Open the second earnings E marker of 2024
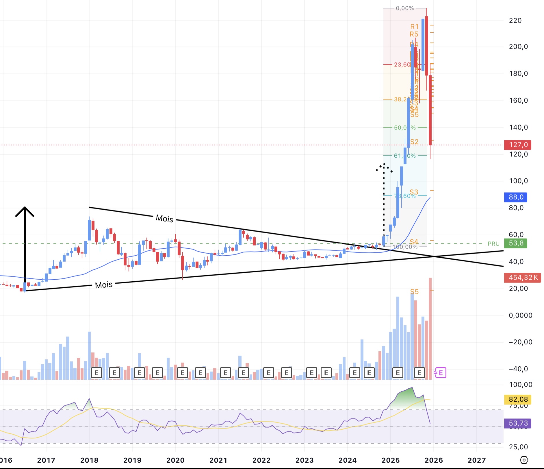This screenshot has height=469, width=544. pos(369,373)
